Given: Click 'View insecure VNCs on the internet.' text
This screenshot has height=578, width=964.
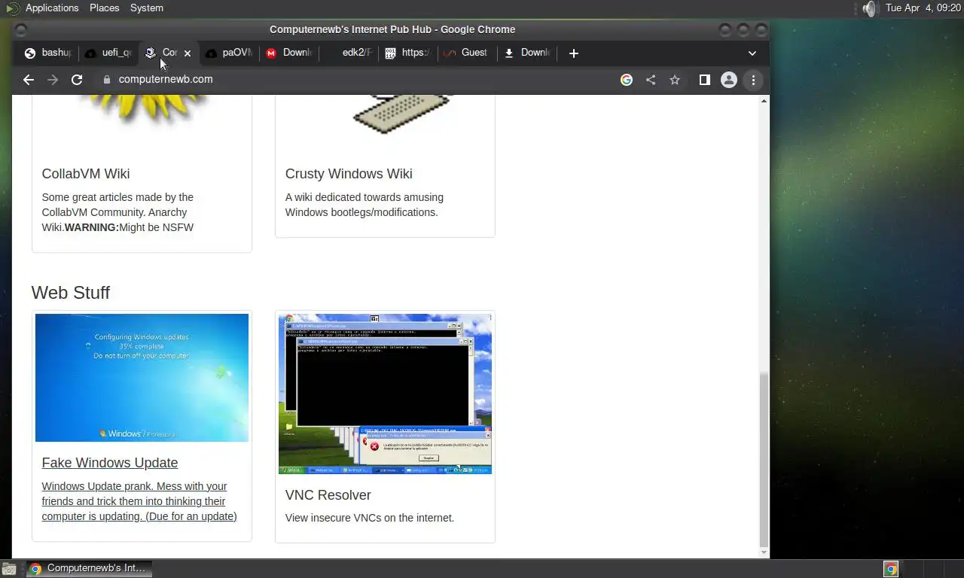Looking at the screenshot, I should 370,518.
